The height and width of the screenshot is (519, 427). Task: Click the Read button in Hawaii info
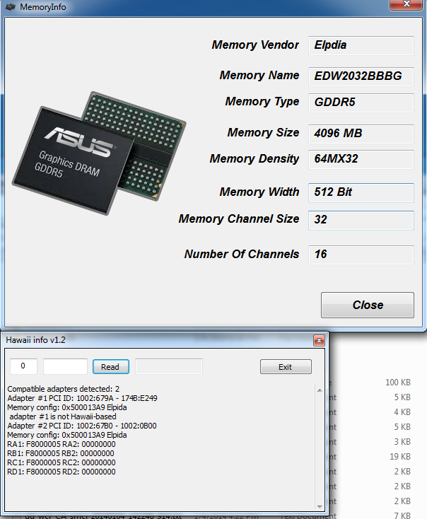coord(111,367)
